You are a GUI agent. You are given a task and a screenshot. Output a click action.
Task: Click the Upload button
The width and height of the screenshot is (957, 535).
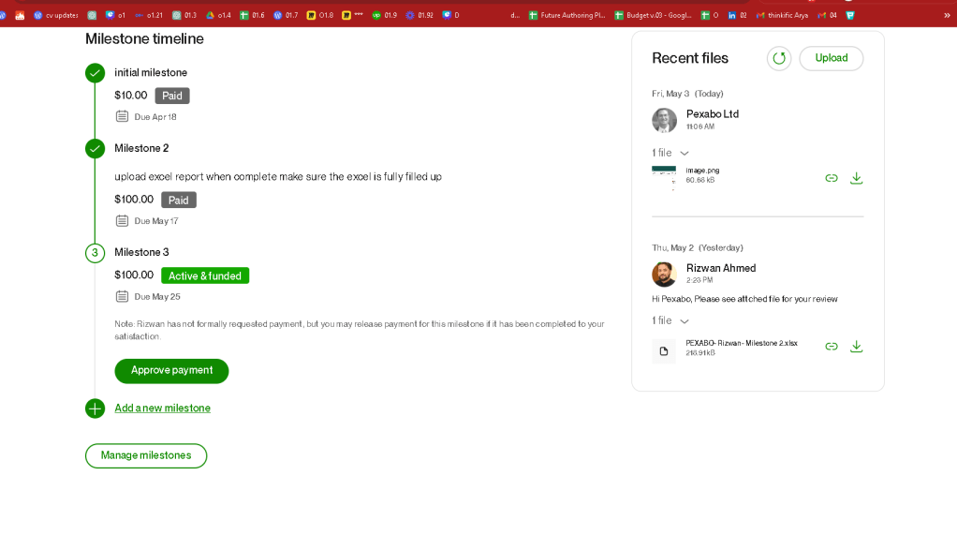coord(832,58)
